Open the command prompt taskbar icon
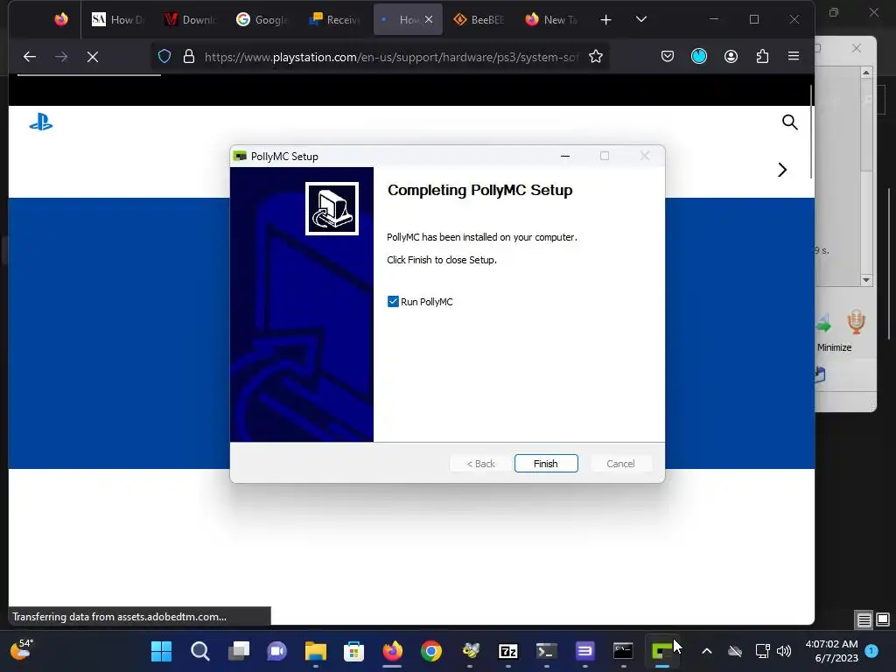 (623, 651)
